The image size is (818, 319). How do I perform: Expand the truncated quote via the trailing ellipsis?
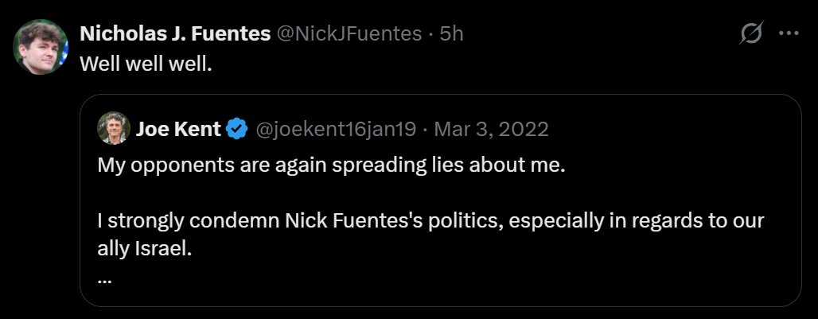click(x=105, y=280)
